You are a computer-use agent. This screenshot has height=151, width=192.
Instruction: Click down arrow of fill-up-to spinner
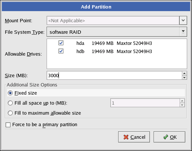(182, 105)
